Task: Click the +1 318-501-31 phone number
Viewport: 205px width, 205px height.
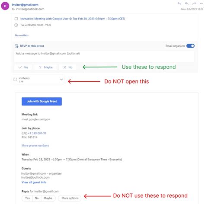Action: [37, 133]
